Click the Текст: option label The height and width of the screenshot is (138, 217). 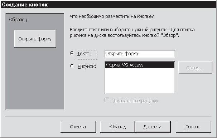(x=84, y=54)
